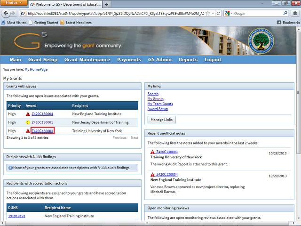This screenshot has height=226, width=301.
Task: Click inside the URL address field
Action: 116,14
